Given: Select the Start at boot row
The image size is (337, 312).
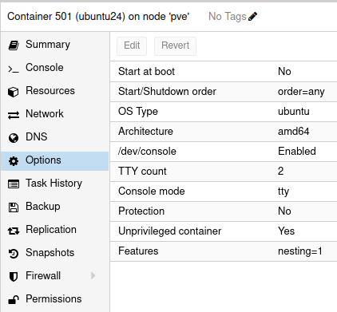Looking at the screenshot, I should pos(224,72).
